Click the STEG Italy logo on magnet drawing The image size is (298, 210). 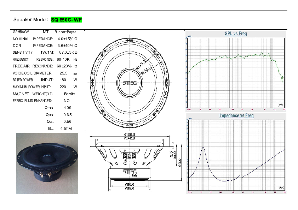click(130, 173)
